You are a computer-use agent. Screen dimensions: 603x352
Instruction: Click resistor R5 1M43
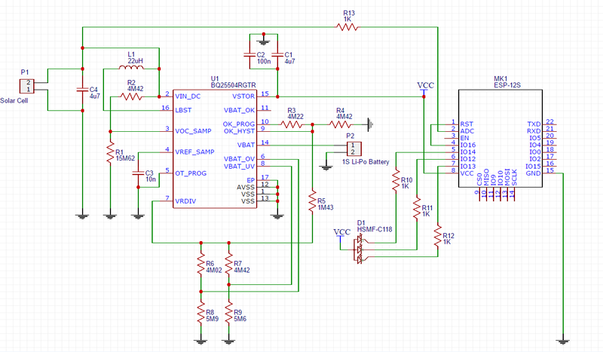[311, 200]
